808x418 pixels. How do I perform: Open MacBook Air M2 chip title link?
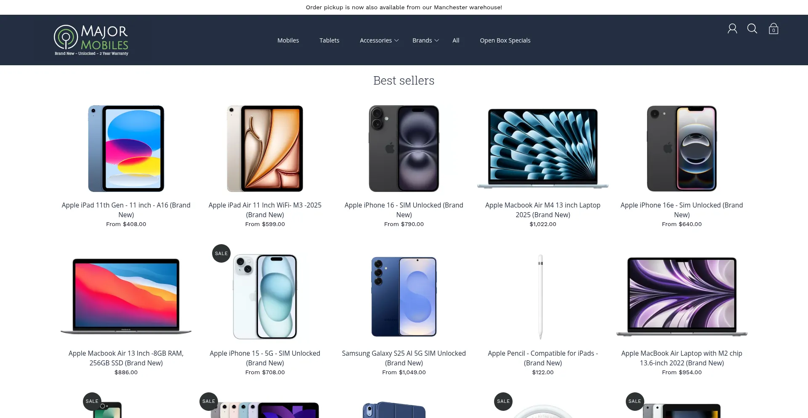click(x=682, y=358)
